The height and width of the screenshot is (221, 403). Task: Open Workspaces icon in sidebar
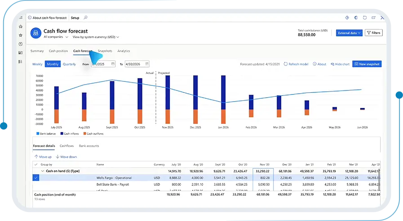point(21,52)
